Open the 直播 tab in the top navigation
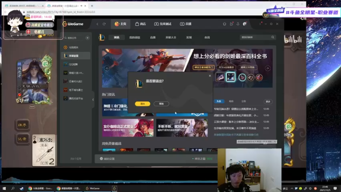 coord(185,24)
